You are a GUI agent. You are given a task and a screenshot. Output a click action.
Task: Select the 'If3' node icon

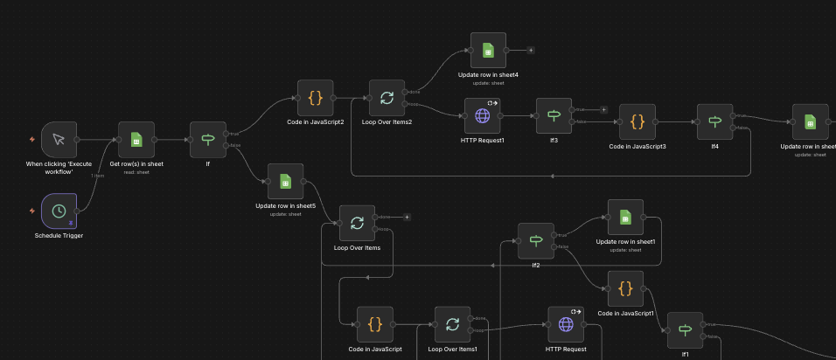554,115
